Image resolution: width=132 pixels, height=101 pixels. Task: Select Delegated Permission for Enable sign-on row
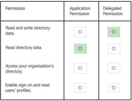[114, 88]
